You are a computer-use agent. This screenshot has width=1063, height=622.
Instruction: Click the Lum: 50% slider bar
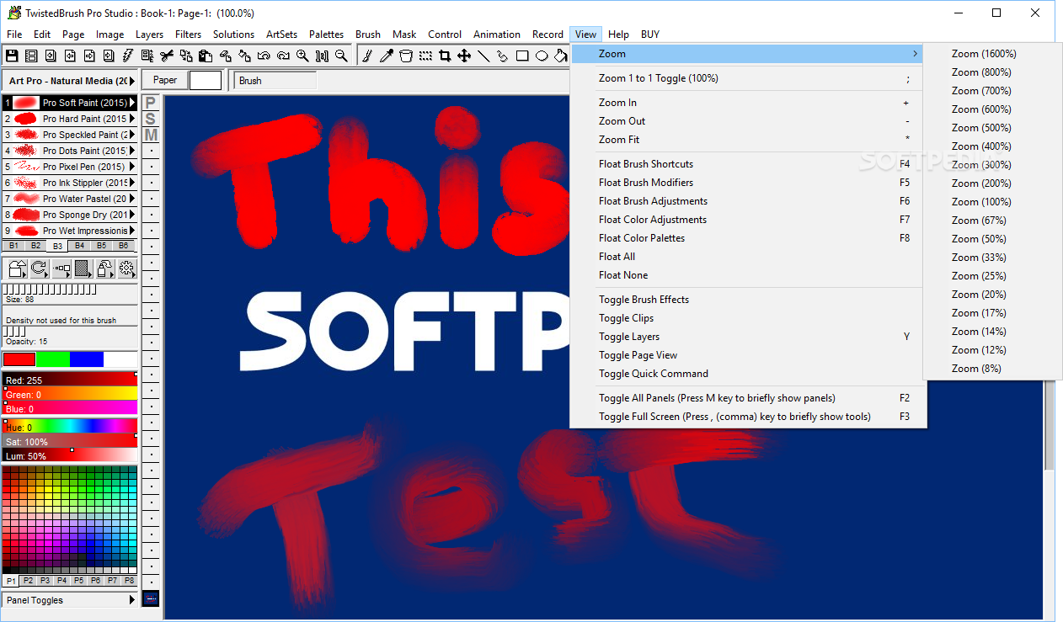coord(70,455)
